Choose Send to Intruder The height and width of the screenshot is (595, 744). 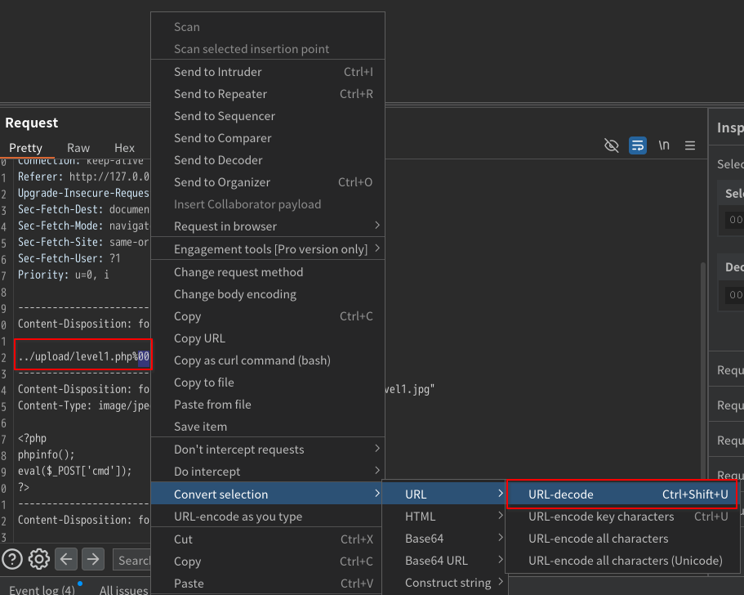[x=268, y=72]
